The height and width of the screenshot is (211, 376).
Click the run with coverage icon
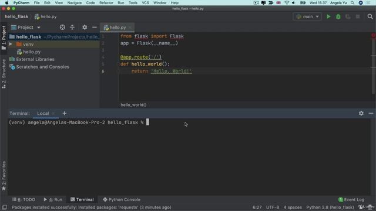pos(348,16)
